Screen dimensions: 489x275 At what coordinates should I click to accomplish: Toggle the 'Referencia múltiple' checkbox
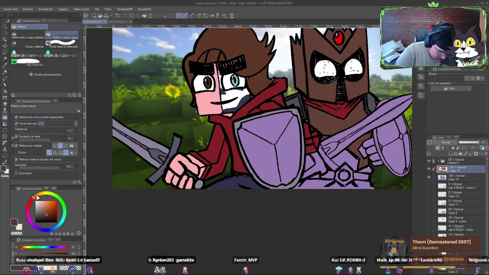point(16,146)
